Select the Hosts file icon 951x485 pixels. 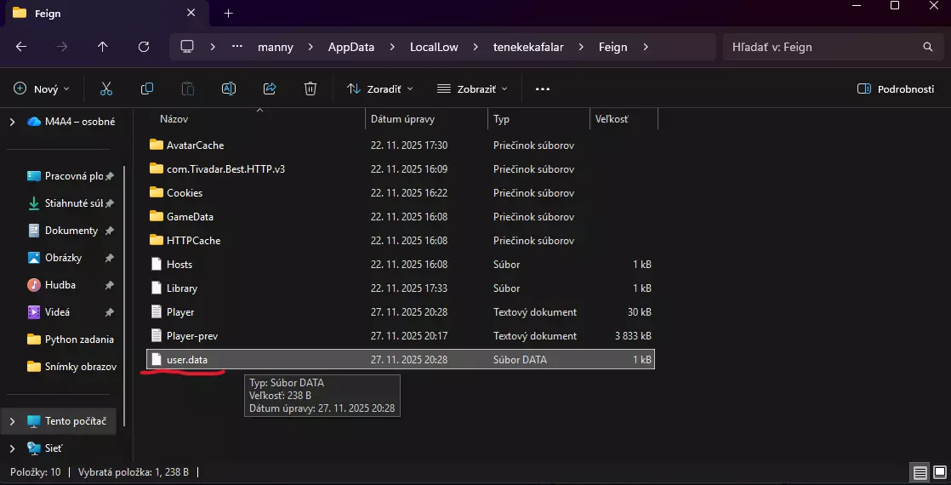tap(157, 264)
